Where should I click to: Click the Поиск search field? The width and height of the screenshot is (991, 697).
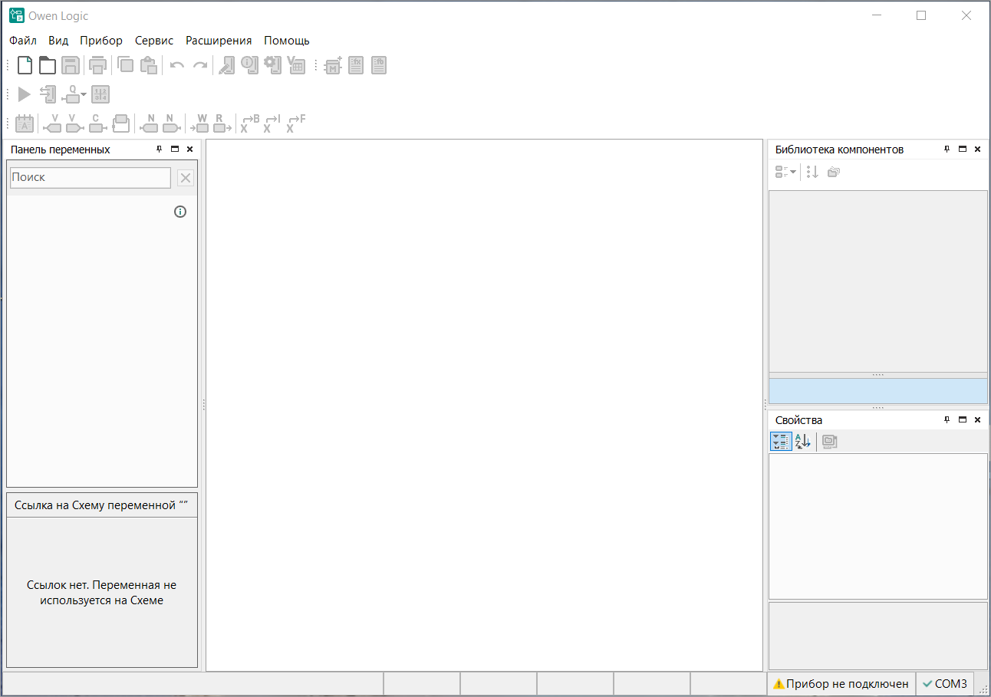(x=91, y=177)
